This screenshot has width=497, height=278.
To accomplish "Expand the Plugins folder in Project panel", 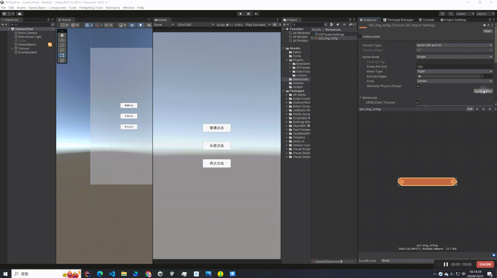I will point(287,60).
